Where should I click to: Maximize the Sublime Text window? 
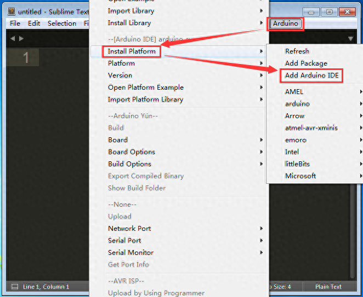pos(329,12)
